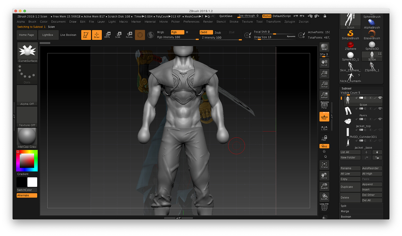Viewport: 402px width, 236px height.
Task: Open the MatCap Gray material picker
Action: 27,138
